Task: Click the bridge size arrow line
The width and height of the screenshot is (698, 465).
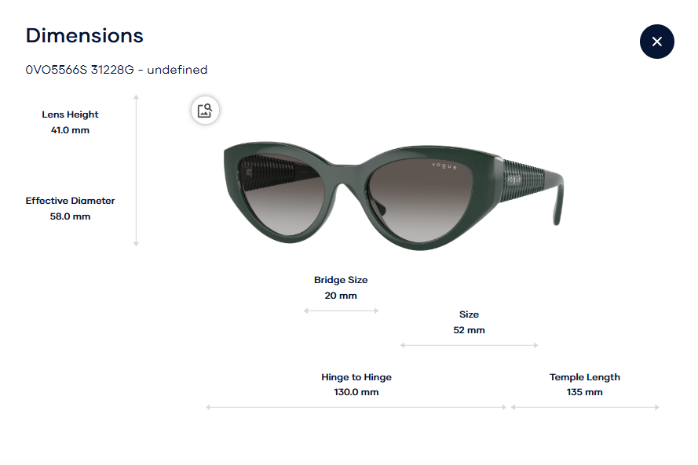Action: (x=341, y=311)
